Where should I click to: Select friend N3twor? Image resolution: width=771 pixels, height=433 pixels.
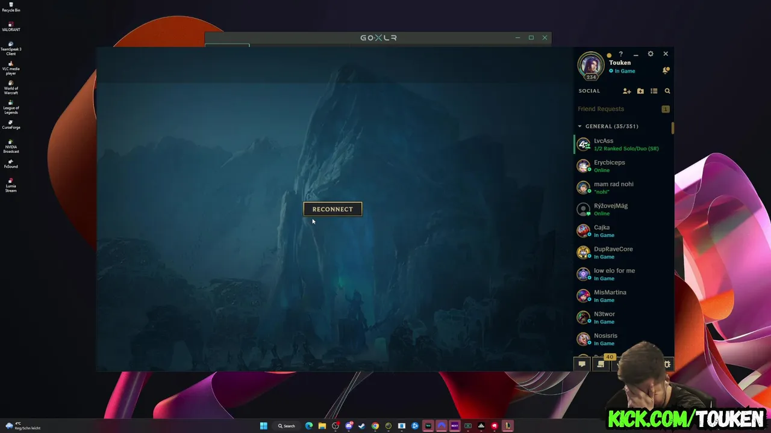[x=623, y=318]
